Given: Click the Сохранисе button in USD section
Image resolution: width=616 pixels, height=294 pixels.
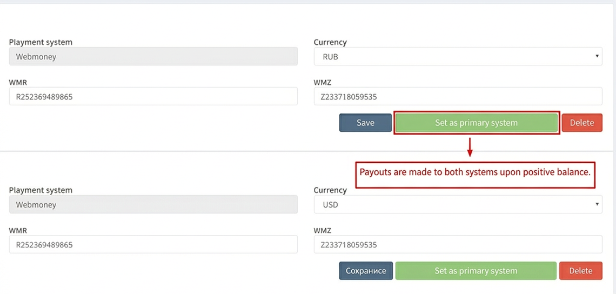Looking at the screenshot, I should click(x=366, y=271).
